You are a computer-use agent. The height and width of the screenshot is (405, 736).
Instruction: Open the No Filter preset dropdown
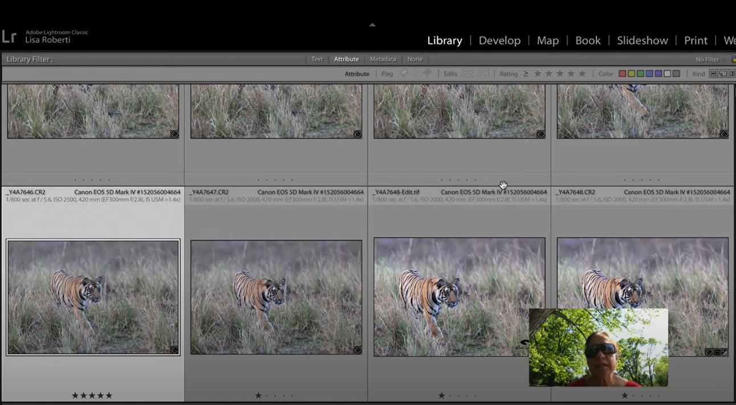710,59
